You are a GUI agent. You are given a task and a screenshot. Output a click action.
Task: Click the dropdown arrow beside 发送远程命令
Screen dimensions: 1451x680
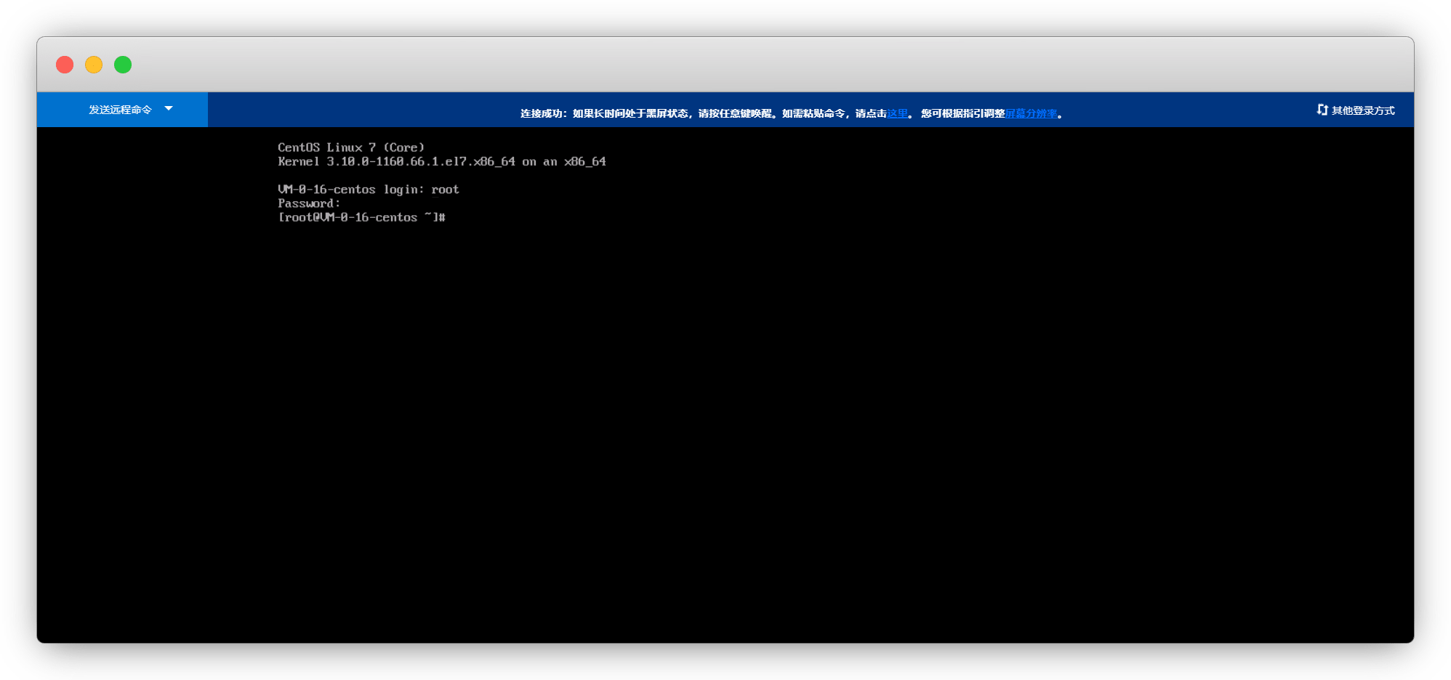(169, 109)
